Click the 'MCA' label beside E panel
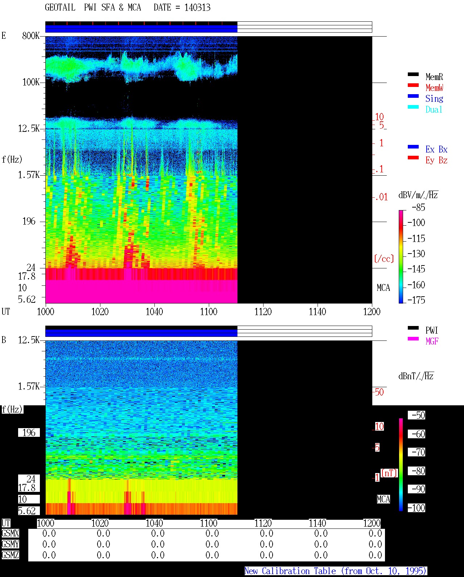 coord(383,288)
